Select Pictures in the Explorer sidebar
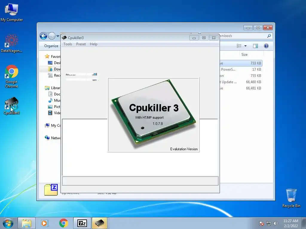 pos(54,106)
